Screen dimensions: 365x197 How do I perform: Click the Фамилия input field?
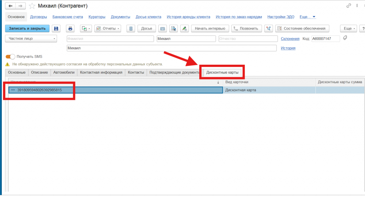(x=110, y=38)
